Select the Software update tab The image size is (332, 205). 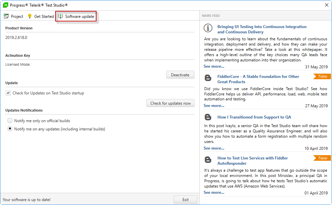pyautogui.click(x=76, y=16)
